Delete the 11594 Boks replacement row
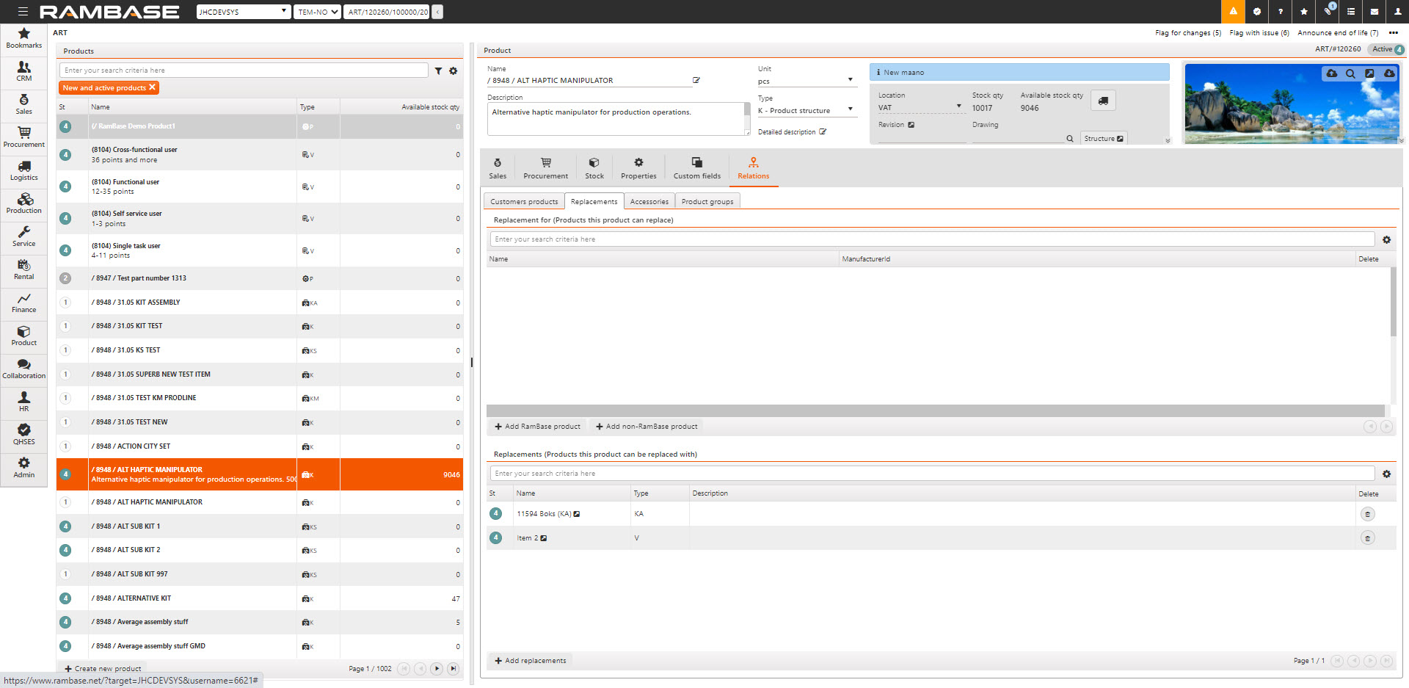 coord(1367,514)
